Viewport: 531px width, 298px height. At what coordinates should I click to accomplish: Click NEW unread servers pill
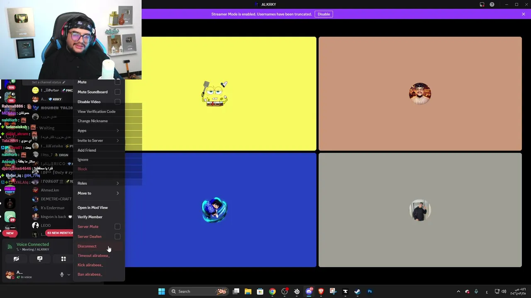pyautogui.click(x=10, y=233)
